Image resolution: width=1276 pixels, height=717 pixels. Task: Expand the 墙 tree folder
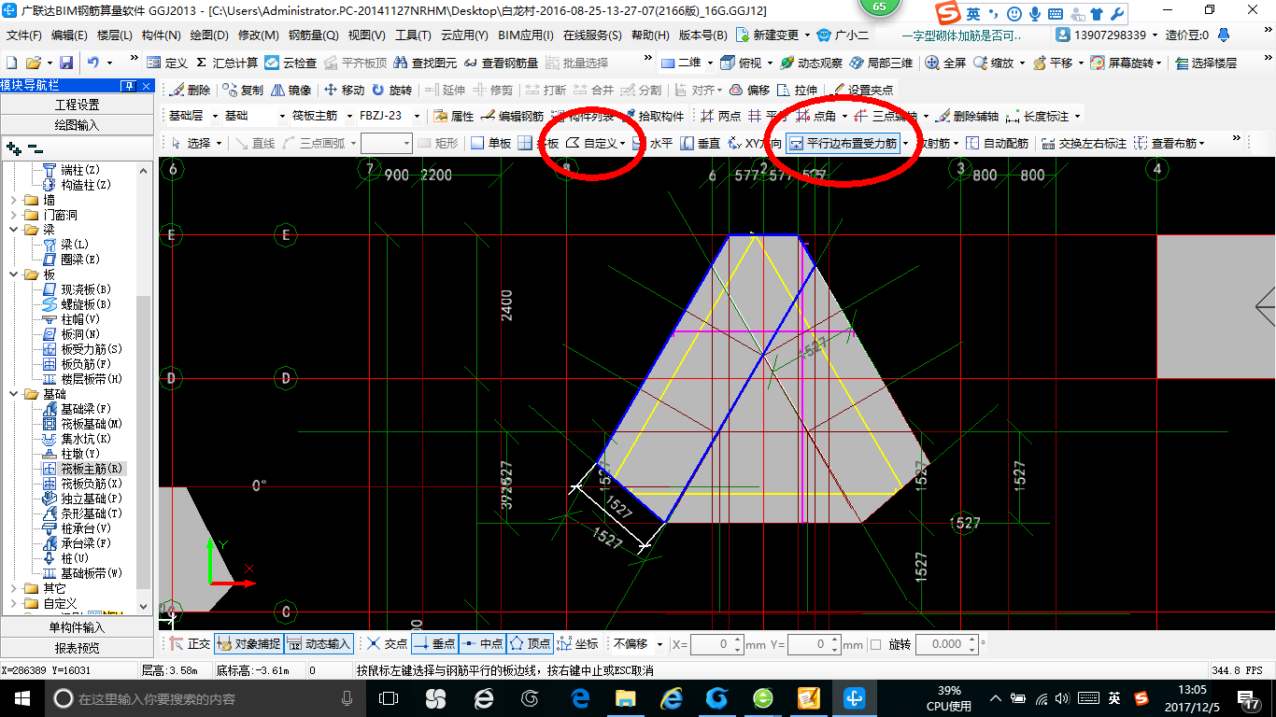[12, 200]
